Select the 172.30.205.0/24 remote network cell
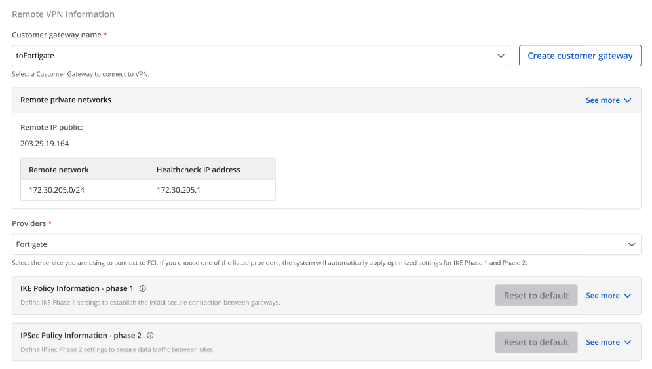652x369 pixels. 58,190
